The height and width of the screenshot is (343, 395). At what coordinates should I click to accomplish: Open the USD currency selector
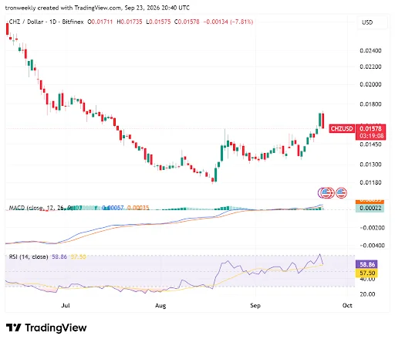pos(372,22)
